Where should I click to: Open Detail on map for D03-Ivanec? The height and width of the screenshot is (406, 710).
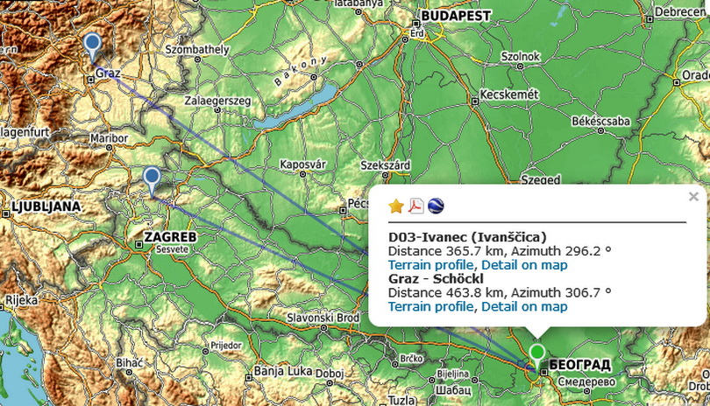point(524,265)
